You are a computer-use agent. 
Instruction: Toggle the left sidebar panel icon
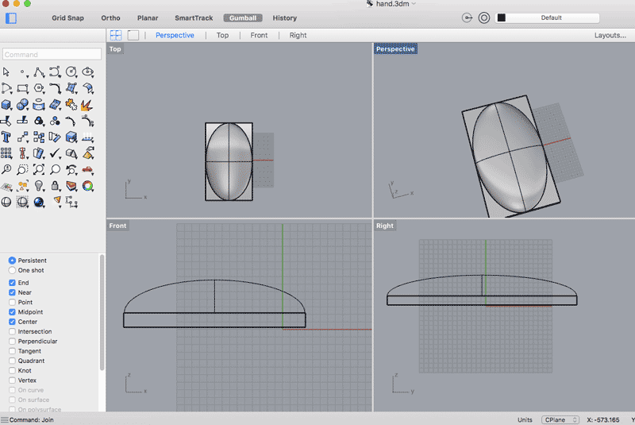tap(11, 18)
